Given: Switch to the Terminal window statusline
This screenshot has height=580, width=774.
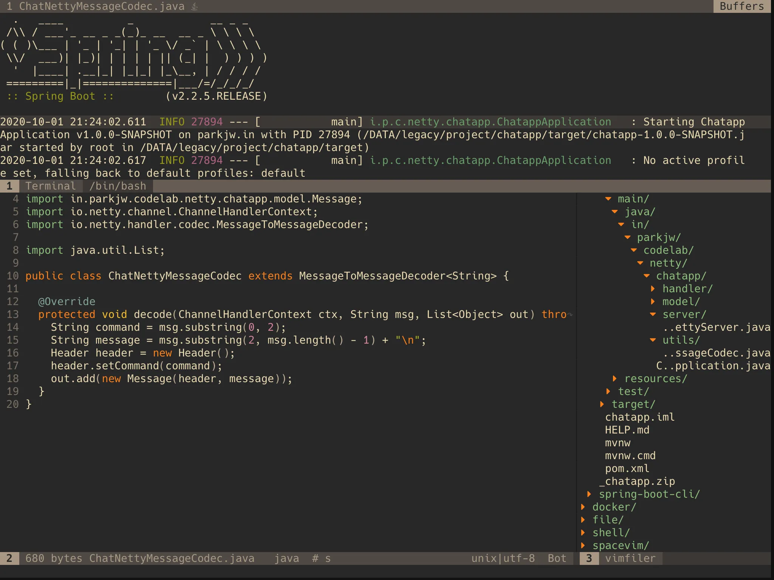Looking at the screenshot, I should click(51, 186).
